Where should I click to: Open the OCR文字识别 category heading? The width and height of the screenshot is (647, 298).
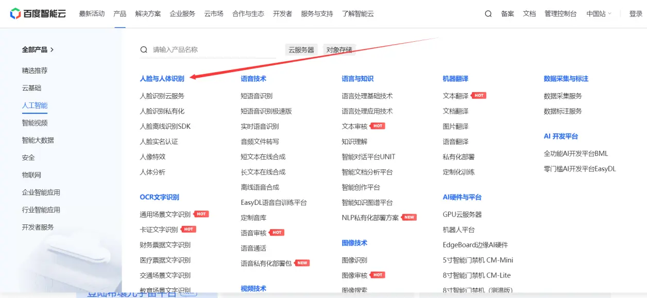159,197
